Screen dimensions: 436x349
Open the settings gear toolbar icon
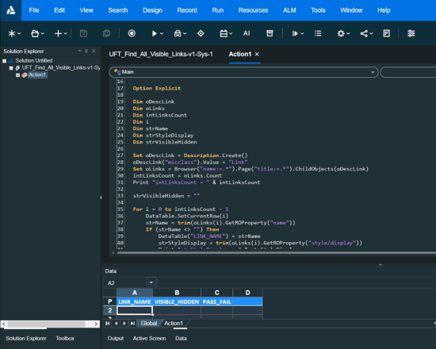341,33
